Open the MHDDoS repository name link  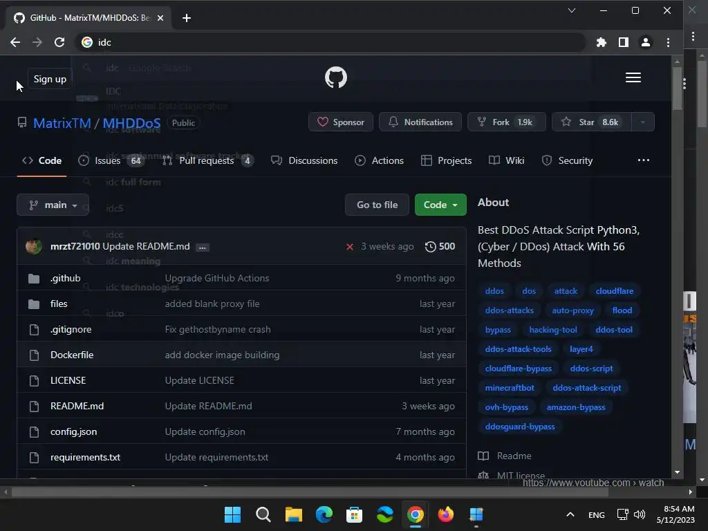click(131, 123)
